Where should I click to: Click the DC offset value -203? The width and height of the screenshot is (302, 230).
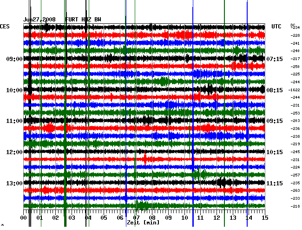point(295,121)
